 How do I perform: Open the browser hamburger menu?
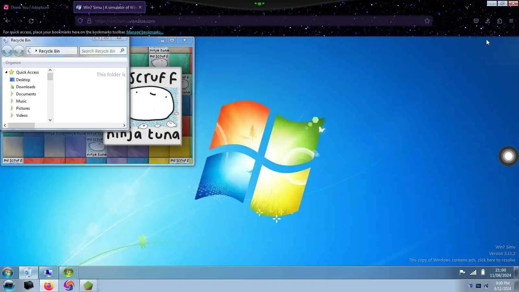coord(511,21)
